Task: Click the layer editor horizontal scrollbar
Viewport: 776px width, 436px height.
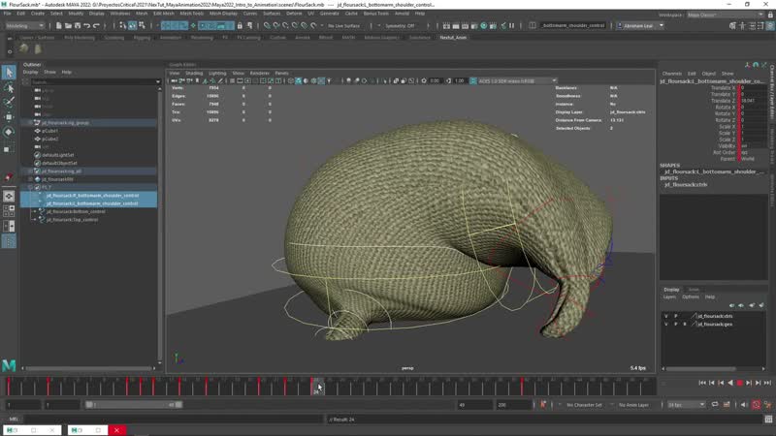Action: (700, 369)
